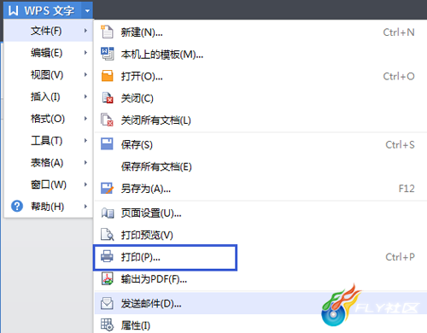Click the Save floppy disk icon

tap(107, 144)
